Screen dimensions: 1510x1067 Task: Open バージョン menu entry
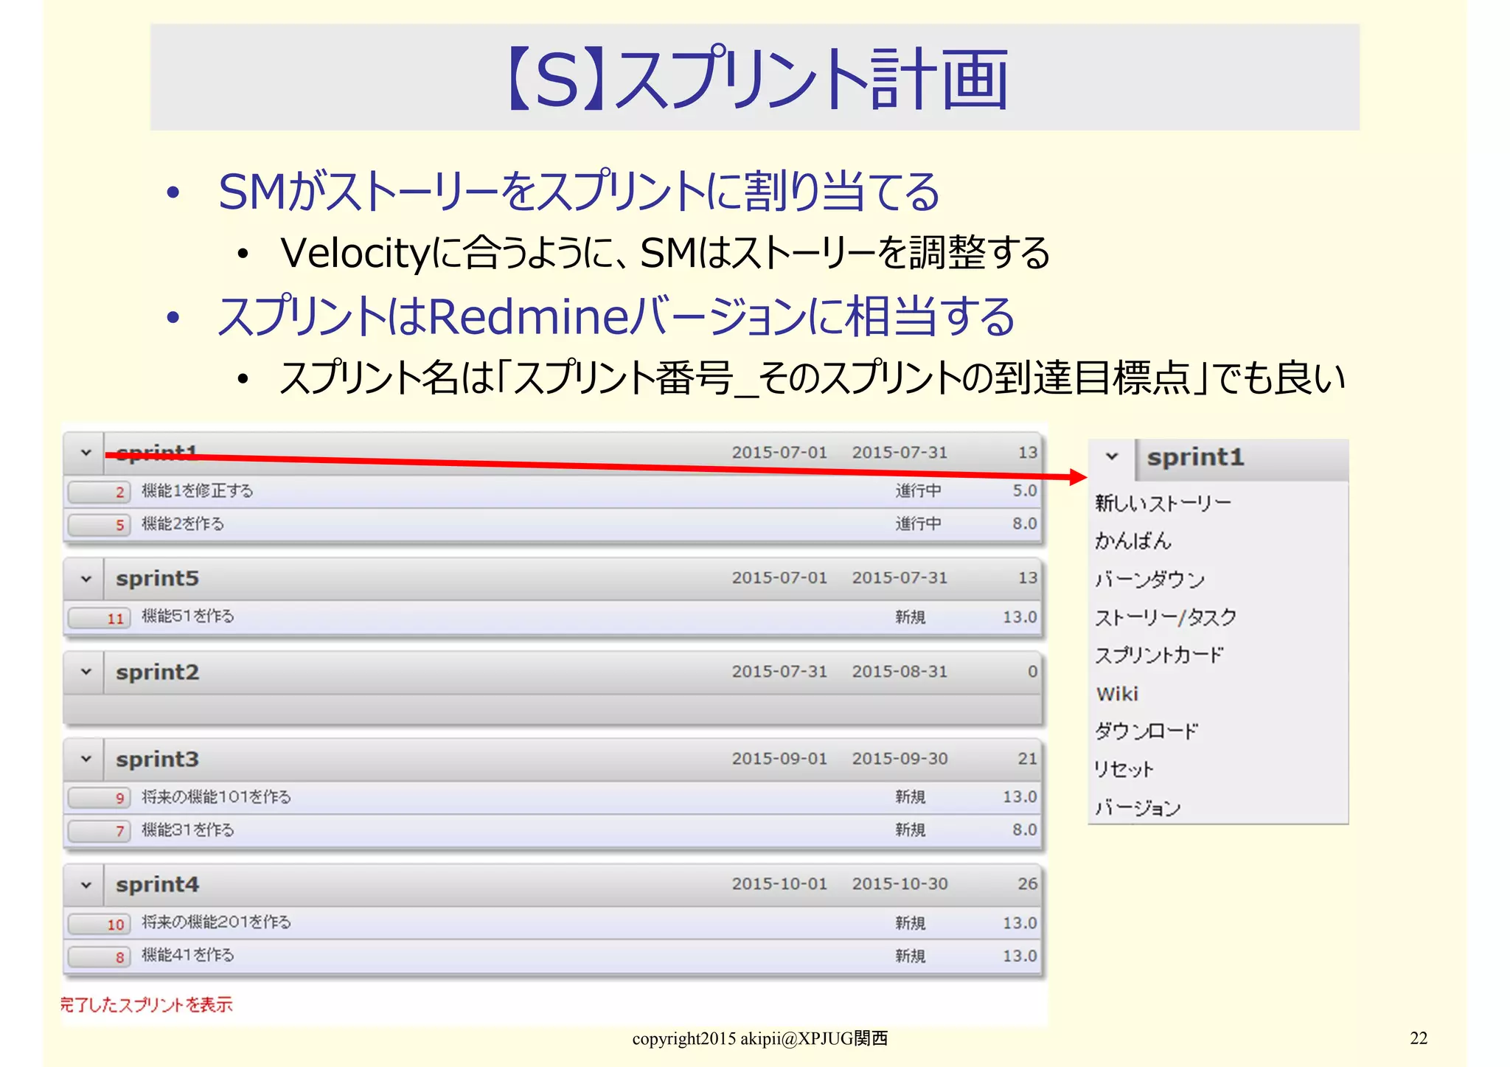(x=1138, y=808)
